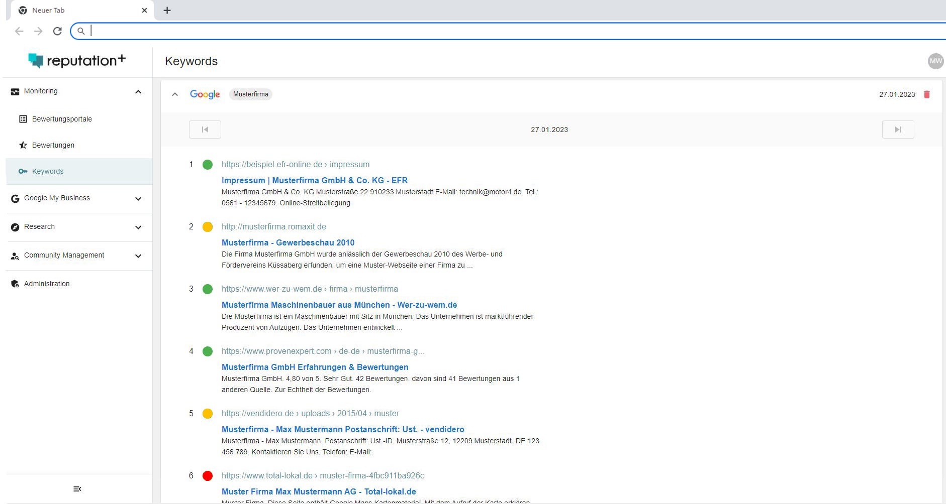The width and height of the screenshot is (946, 504).
Task: Select Keywords in sidebar
Action: [79, 171]
